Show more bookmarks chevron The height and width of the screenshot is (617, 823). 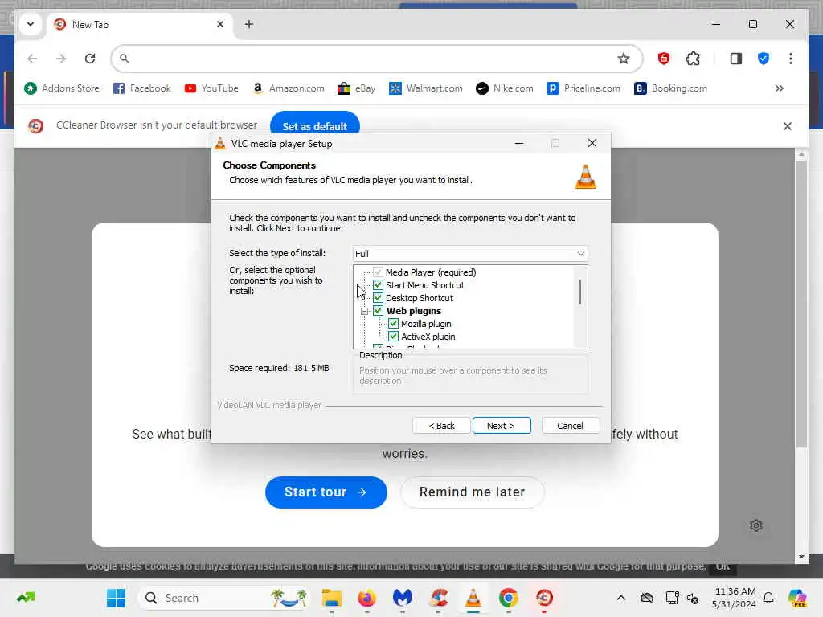click(780, 88)
